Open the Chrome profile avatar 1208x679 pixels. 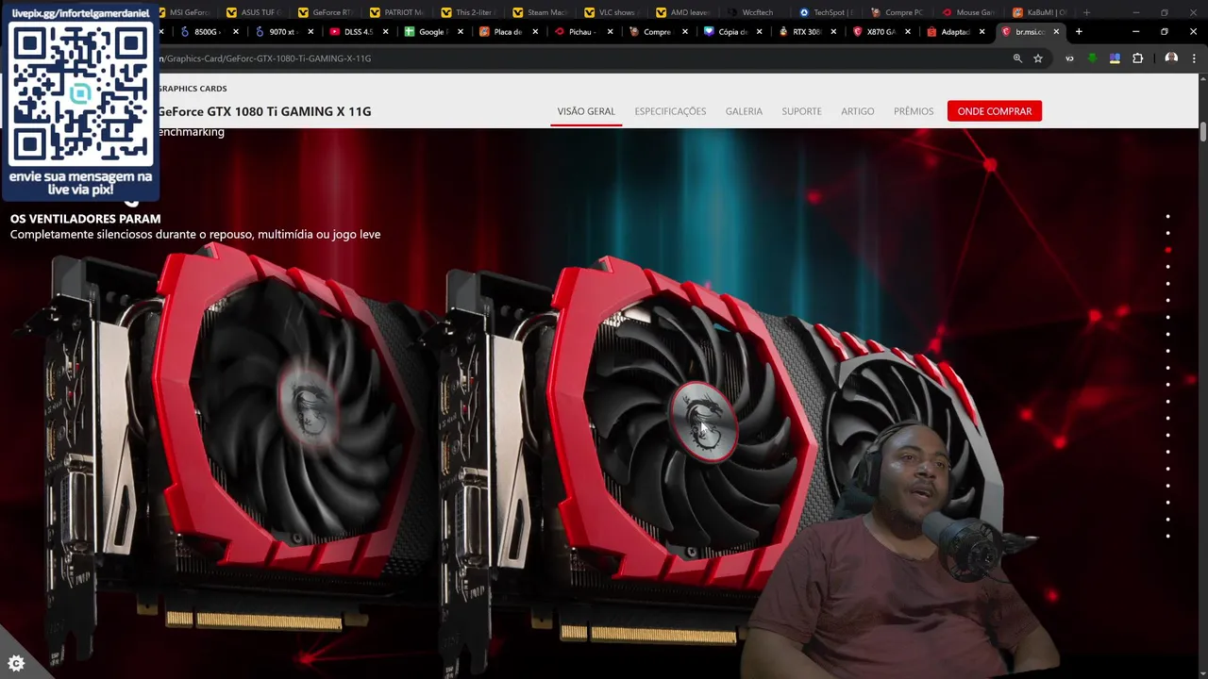[1171, 58]
